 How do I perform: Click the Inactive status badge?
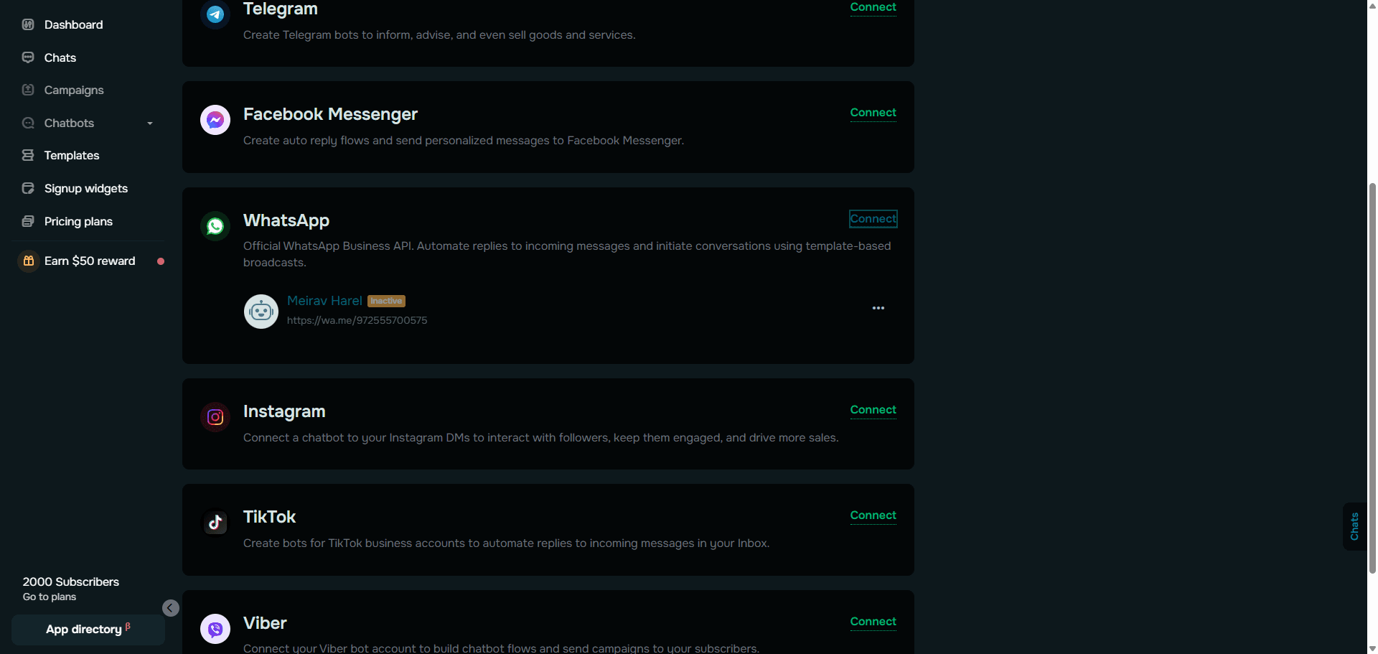(x=386, y=301)
